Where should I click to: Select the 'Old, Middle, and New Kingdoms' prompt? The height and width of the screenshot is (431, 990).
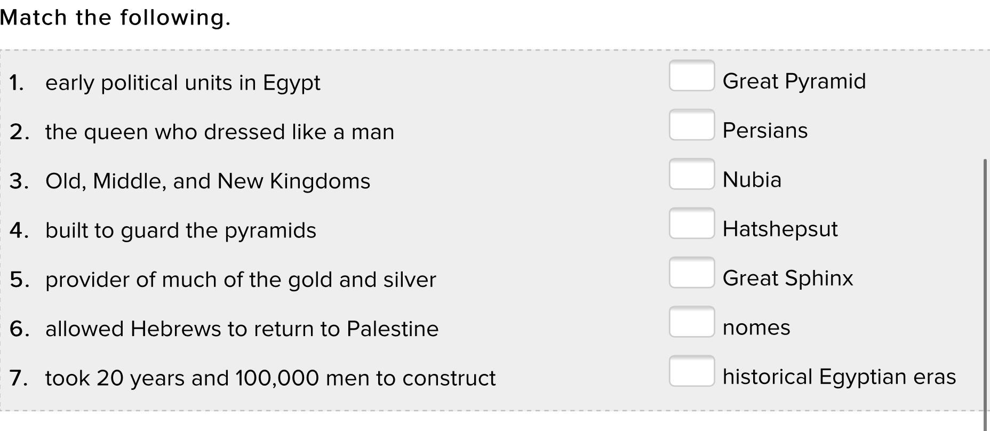pos(207,181)
